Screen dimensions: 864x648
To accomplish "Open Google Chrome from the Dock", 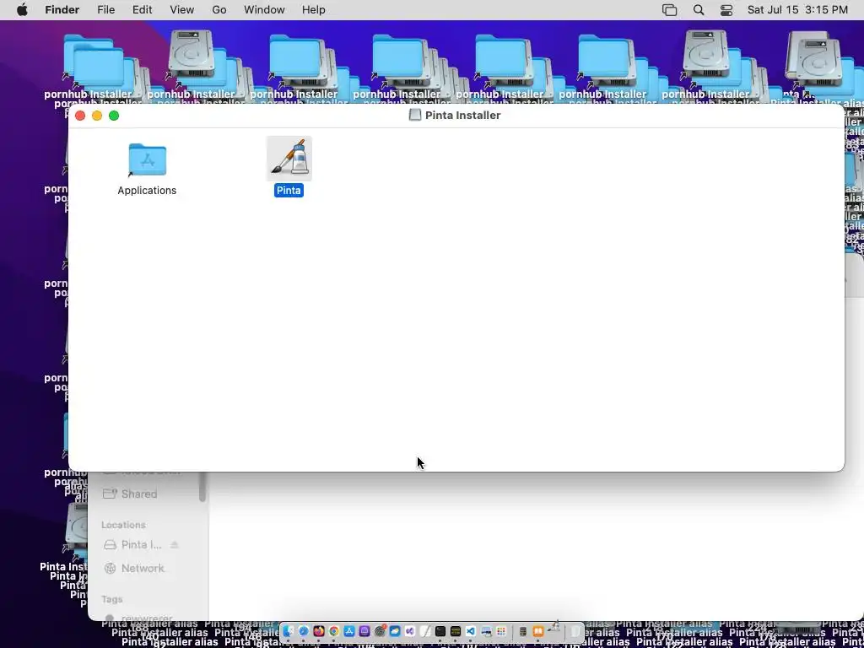I will tap(334, 631).
